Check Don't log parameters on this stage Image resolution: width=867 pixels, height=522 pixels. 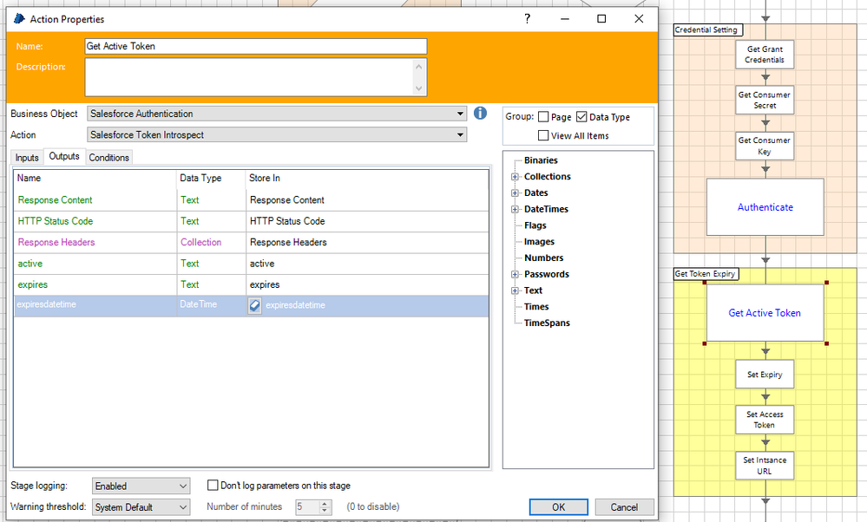click(x=213, y=486)
